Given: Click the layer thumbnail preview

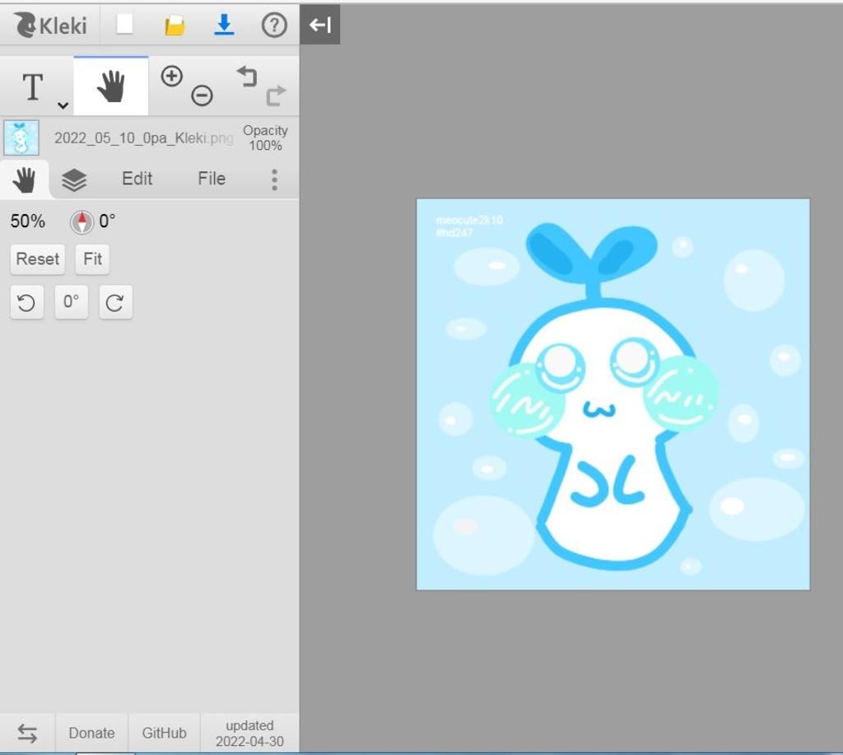Looking at the screenshot, I should (x=21, y=138).
